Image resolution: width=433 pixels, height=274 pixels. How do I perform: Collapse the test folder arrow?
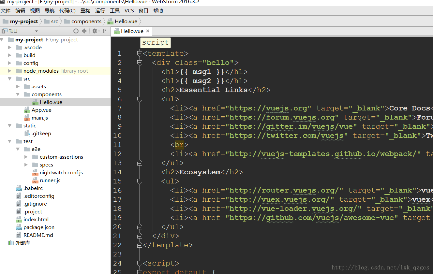pyautogui.click(x=10, y=141)
